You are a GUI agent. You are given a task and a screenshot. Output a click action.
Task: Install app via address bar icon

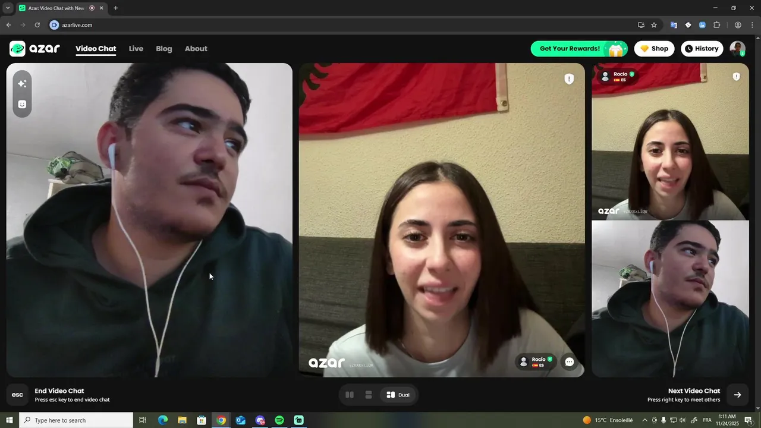point(641,25)
